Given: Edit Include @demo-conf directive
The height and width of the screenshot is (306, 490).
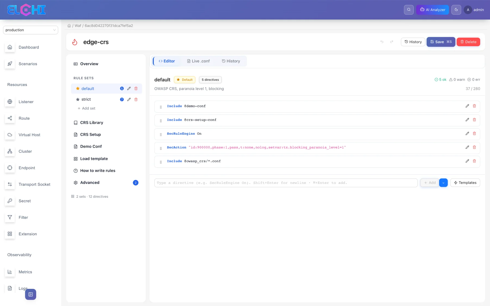Looking at the screenshot, I should [x=467, y=106].
